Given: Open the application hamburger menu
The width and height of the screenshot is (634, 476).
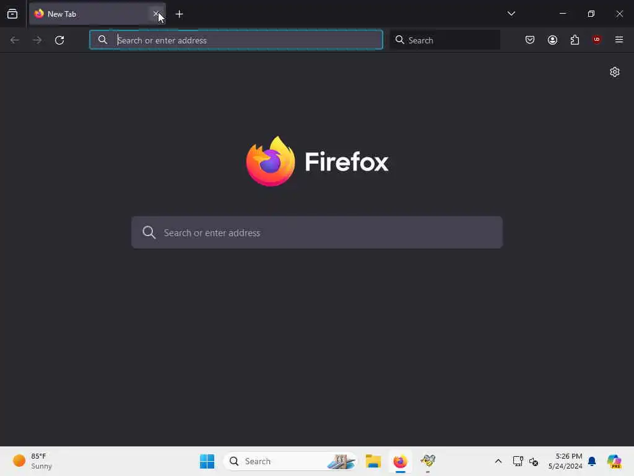Looking at the screenshot, I should pyautogui.click(x=619, y=40).
